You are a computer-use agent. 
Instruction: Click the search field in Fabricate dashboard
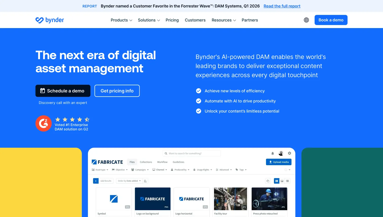tap(191, 153)
